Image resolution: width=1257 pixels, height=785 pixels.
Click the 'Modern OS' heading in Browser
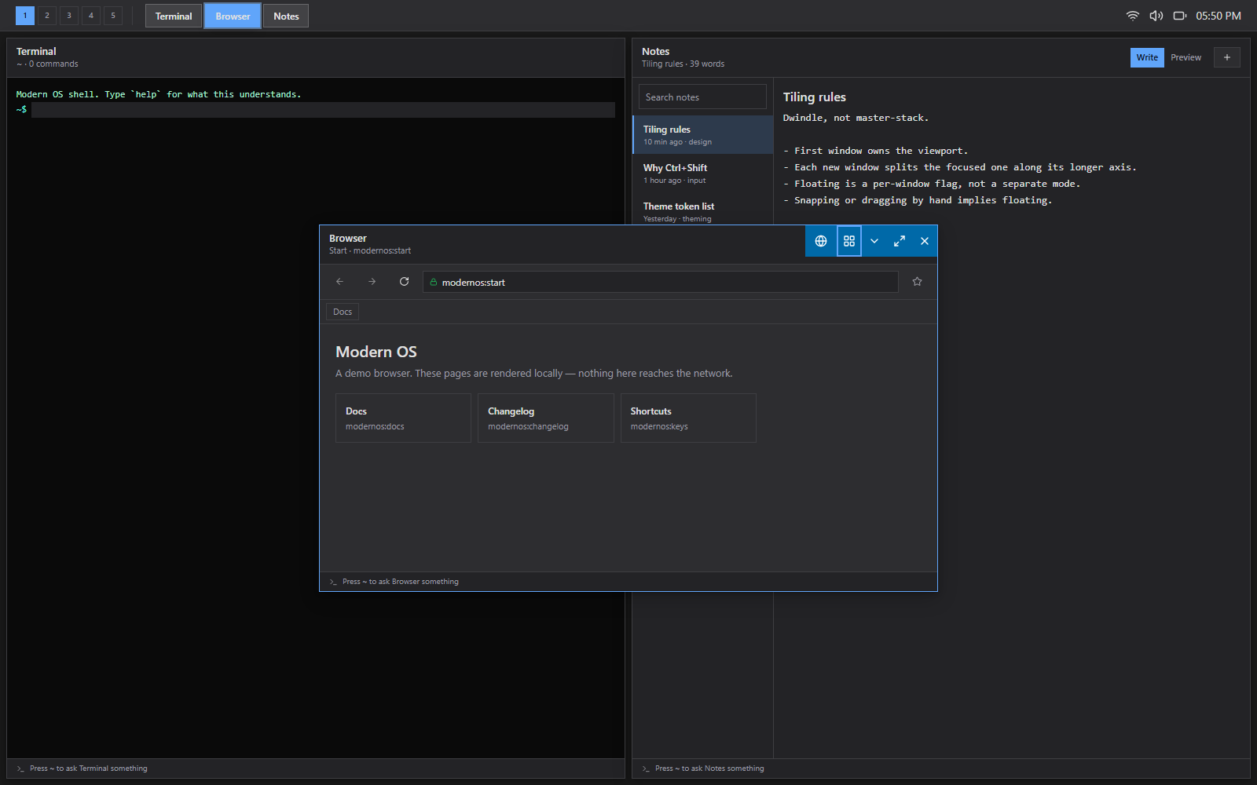pyautogui.click(x=376, y=352)
